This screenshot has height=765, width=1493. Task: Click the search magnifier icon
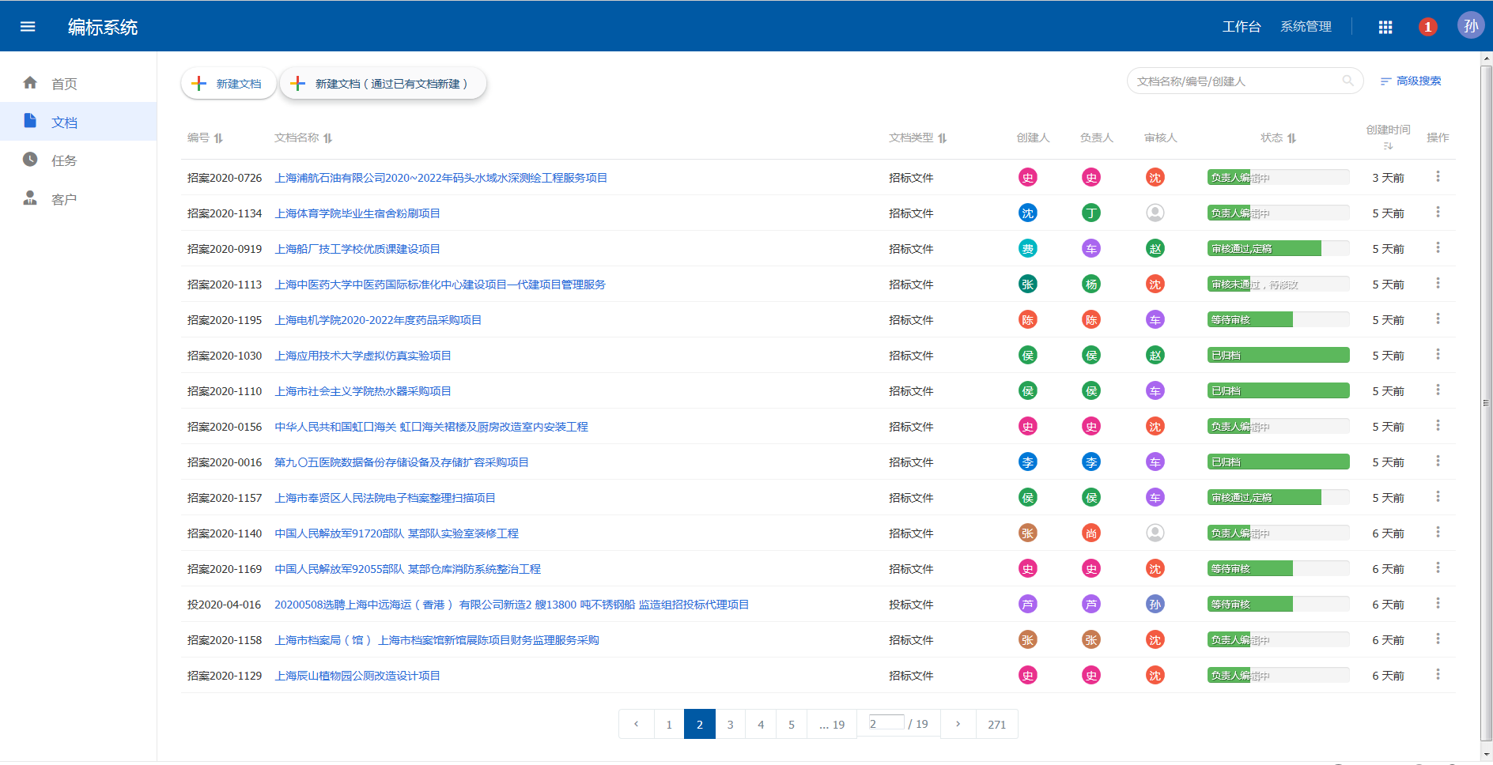tap(1348, 81)
